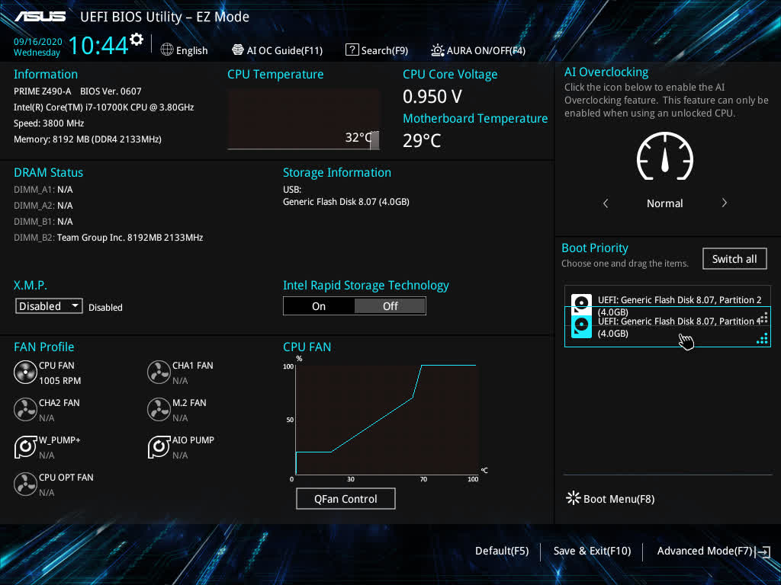This screenshot has height=585, width=781.
Task: Click the CHA2 FAN icon
Action: (25, 410)
